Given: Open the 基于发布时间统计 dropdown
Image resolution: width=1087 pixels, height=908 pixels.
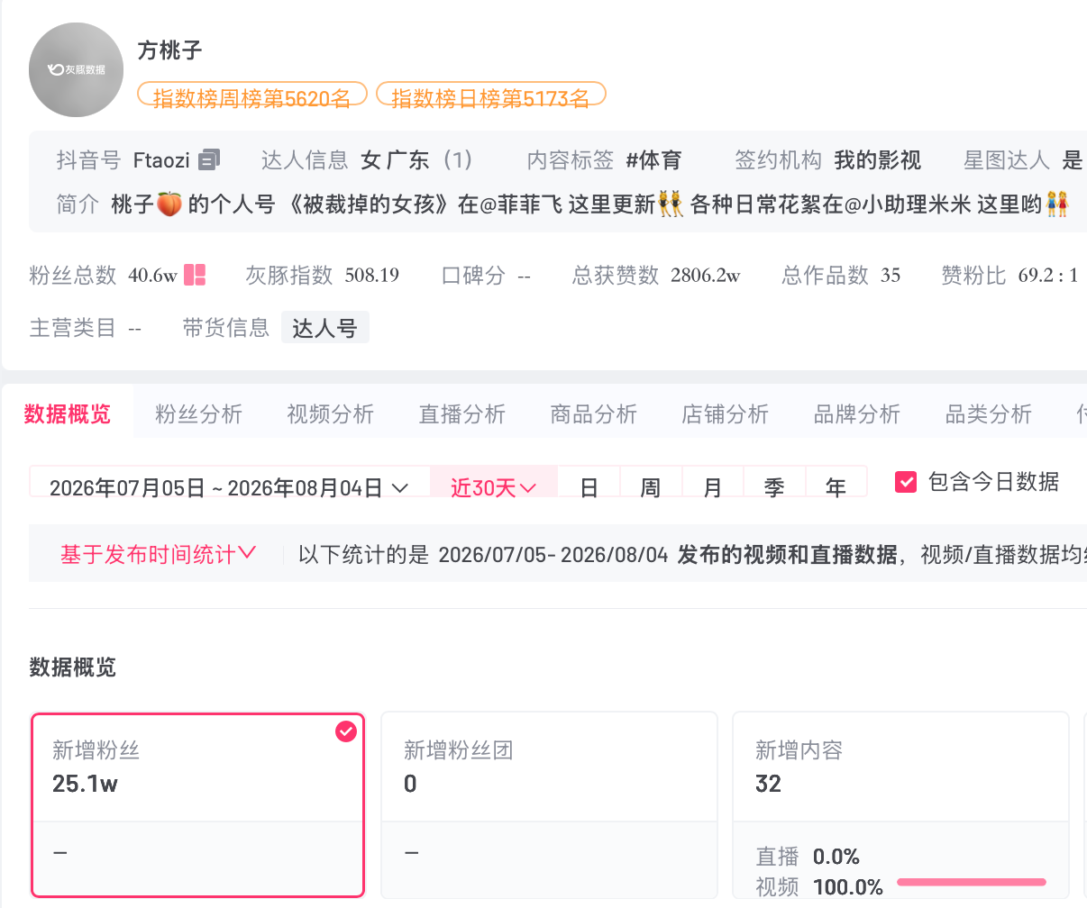Looking at the screenshot, I should [x=158, y=554].
